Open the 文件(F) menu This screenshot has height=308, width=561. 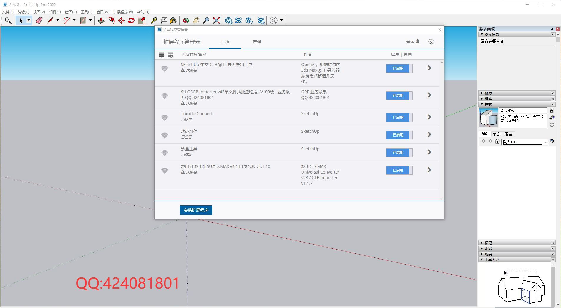[8, 12]
